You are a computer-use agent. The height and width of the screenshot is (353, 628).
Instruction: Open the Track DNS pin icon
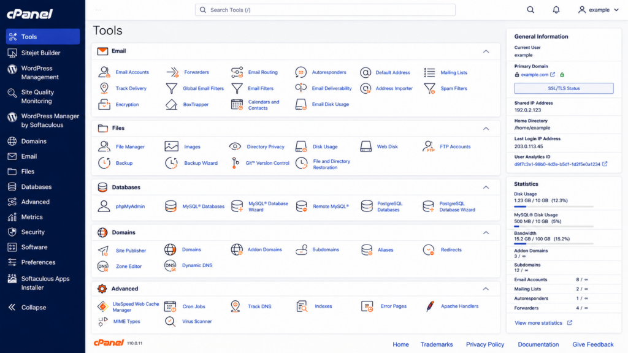pos(235,306)
